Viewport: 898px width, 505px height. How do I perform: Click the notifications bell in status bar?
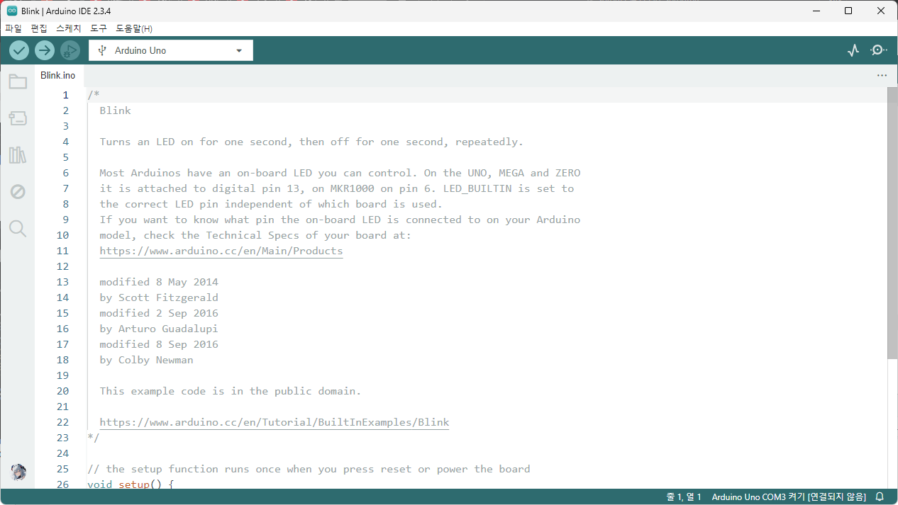880,497
